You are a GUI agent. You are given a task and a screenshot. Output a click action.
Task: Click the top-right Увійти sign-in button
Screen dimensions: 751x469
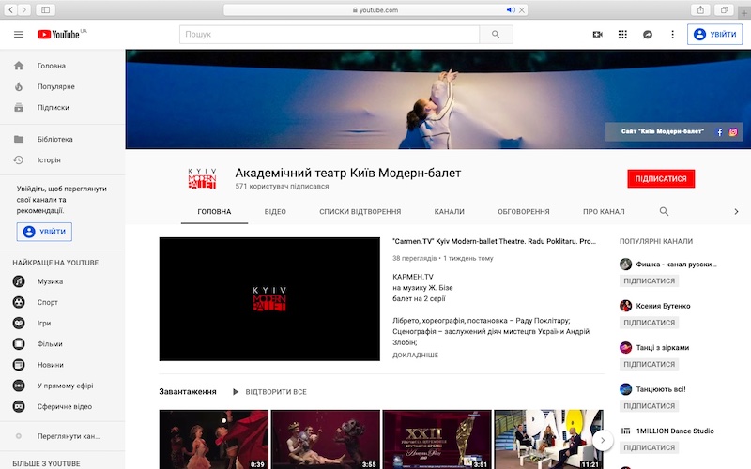tap(714, 35)
